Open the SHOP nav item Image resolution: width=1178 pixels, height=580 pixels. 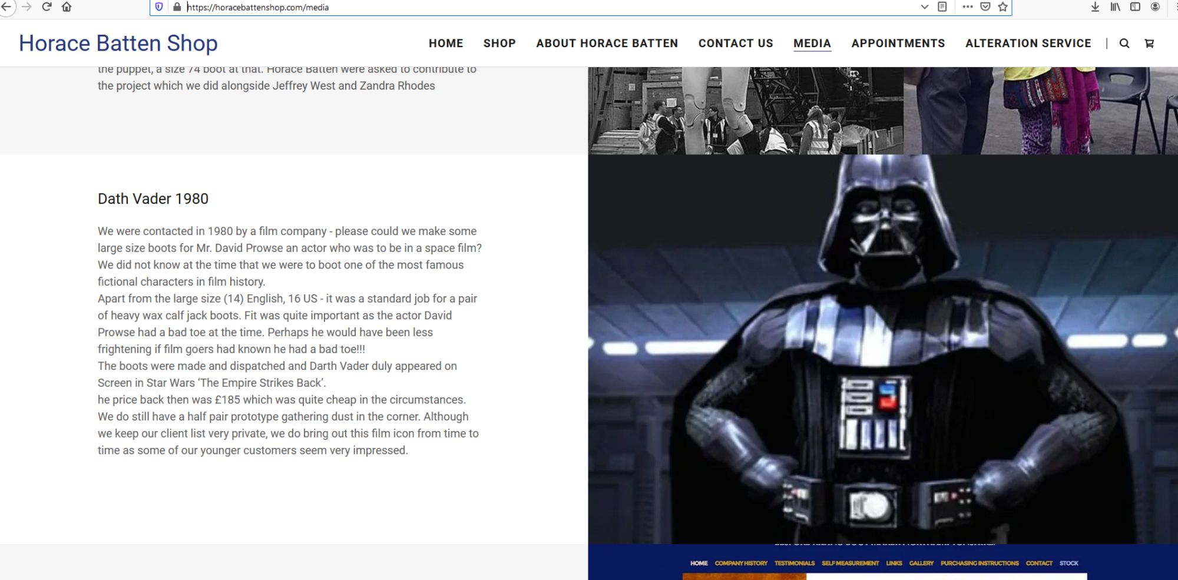coord(499,44)
